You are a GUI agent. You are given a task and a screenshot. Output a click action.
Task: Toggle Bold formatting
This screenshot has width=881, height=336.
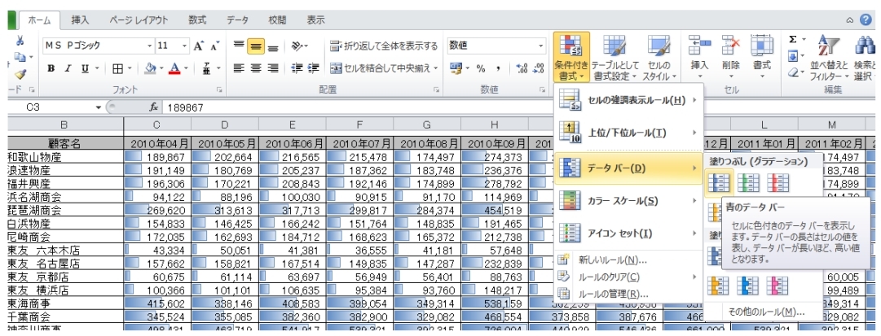point(51,68)
